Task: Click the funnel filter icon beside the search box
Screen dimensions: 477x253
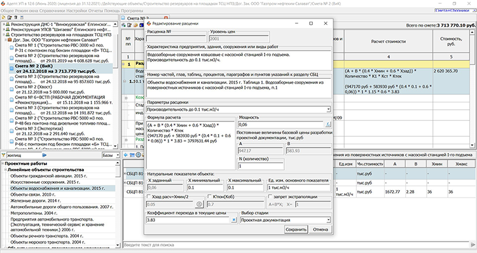Action: pyautogui.click(x=3, y=155)
